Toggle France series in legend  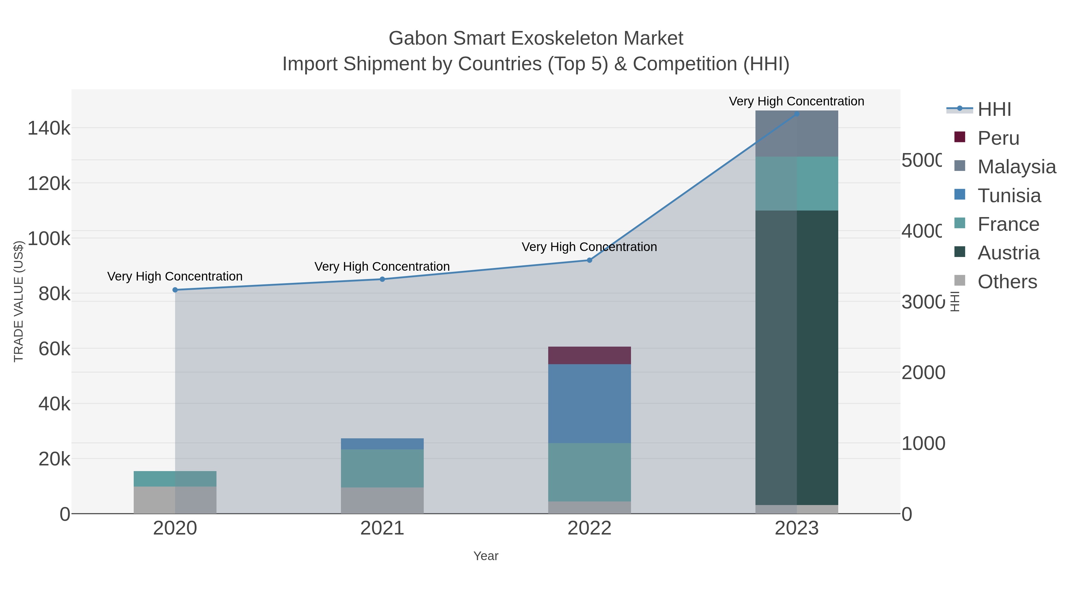click(996, 224)
